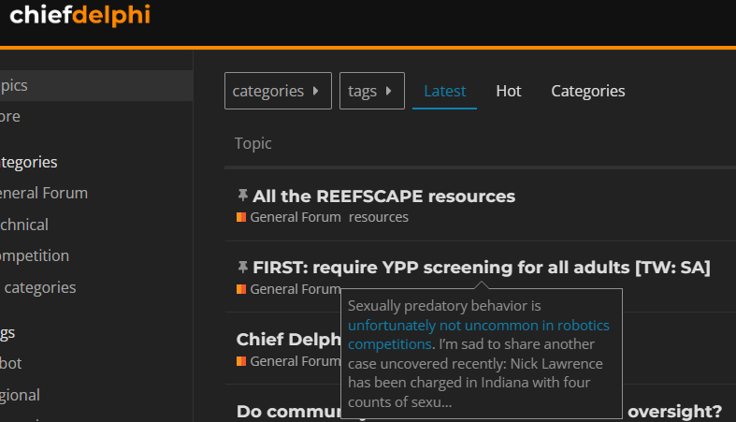Switch to the Latest tab
This screenshot has height=422, width=736.
(x=444, y=91)
